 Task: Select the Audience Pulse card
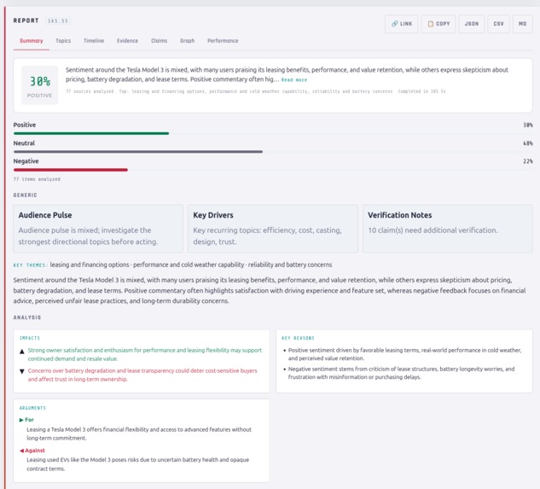(x=98, y=229)
